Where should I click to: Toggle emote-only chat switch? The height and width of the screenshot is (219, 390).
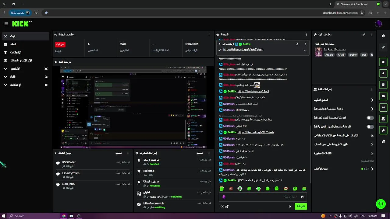[370, 127]
